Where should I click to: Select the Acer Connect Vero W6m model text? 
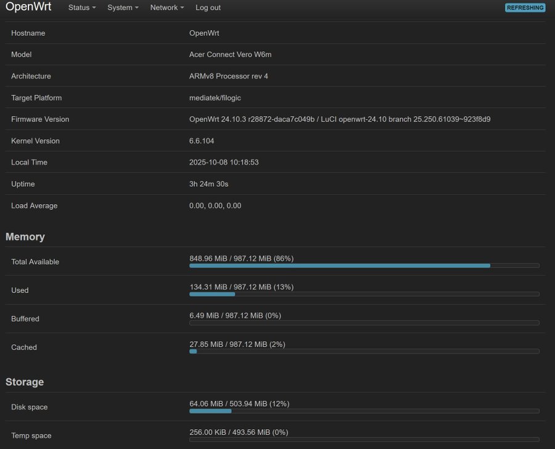[x=230, y=55]
